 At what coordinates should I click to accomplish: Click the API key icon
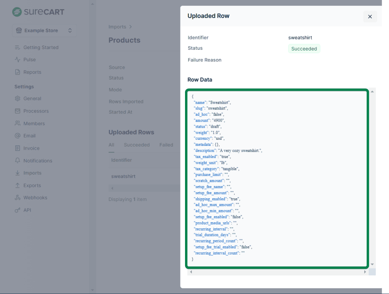17,210
